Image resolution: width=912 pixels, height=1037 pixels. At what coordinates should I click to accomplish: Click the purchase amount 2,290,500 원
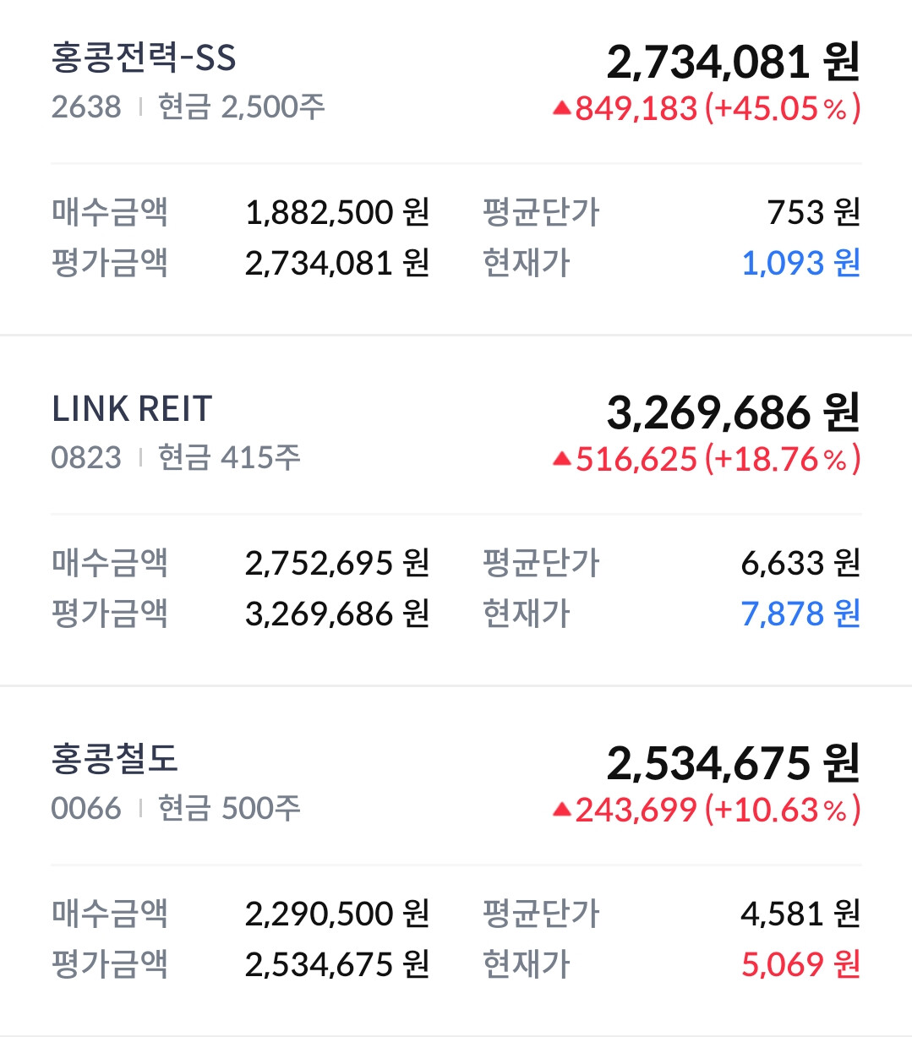click(337, 914)
